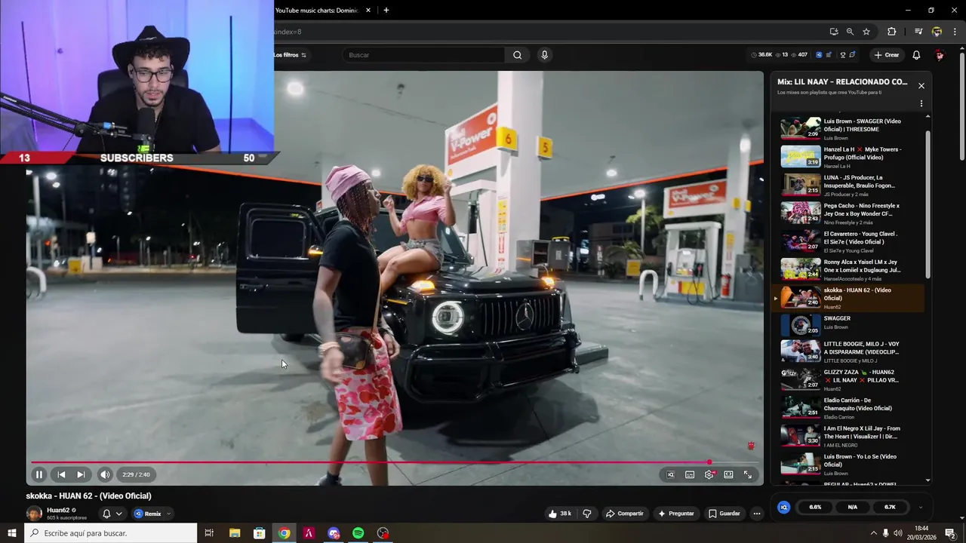Enter fullscreen mode in the player
The width and height of the screenshot is (966, 543).
point(748,474)
